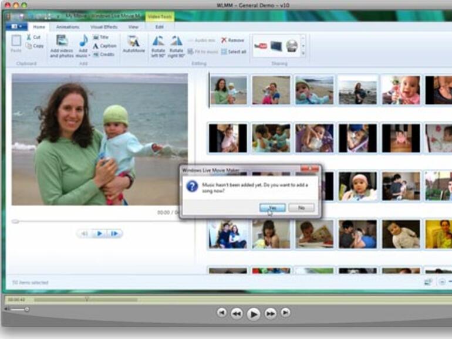
Task: Click the preview seek bar handle
Action: (15, 221)
